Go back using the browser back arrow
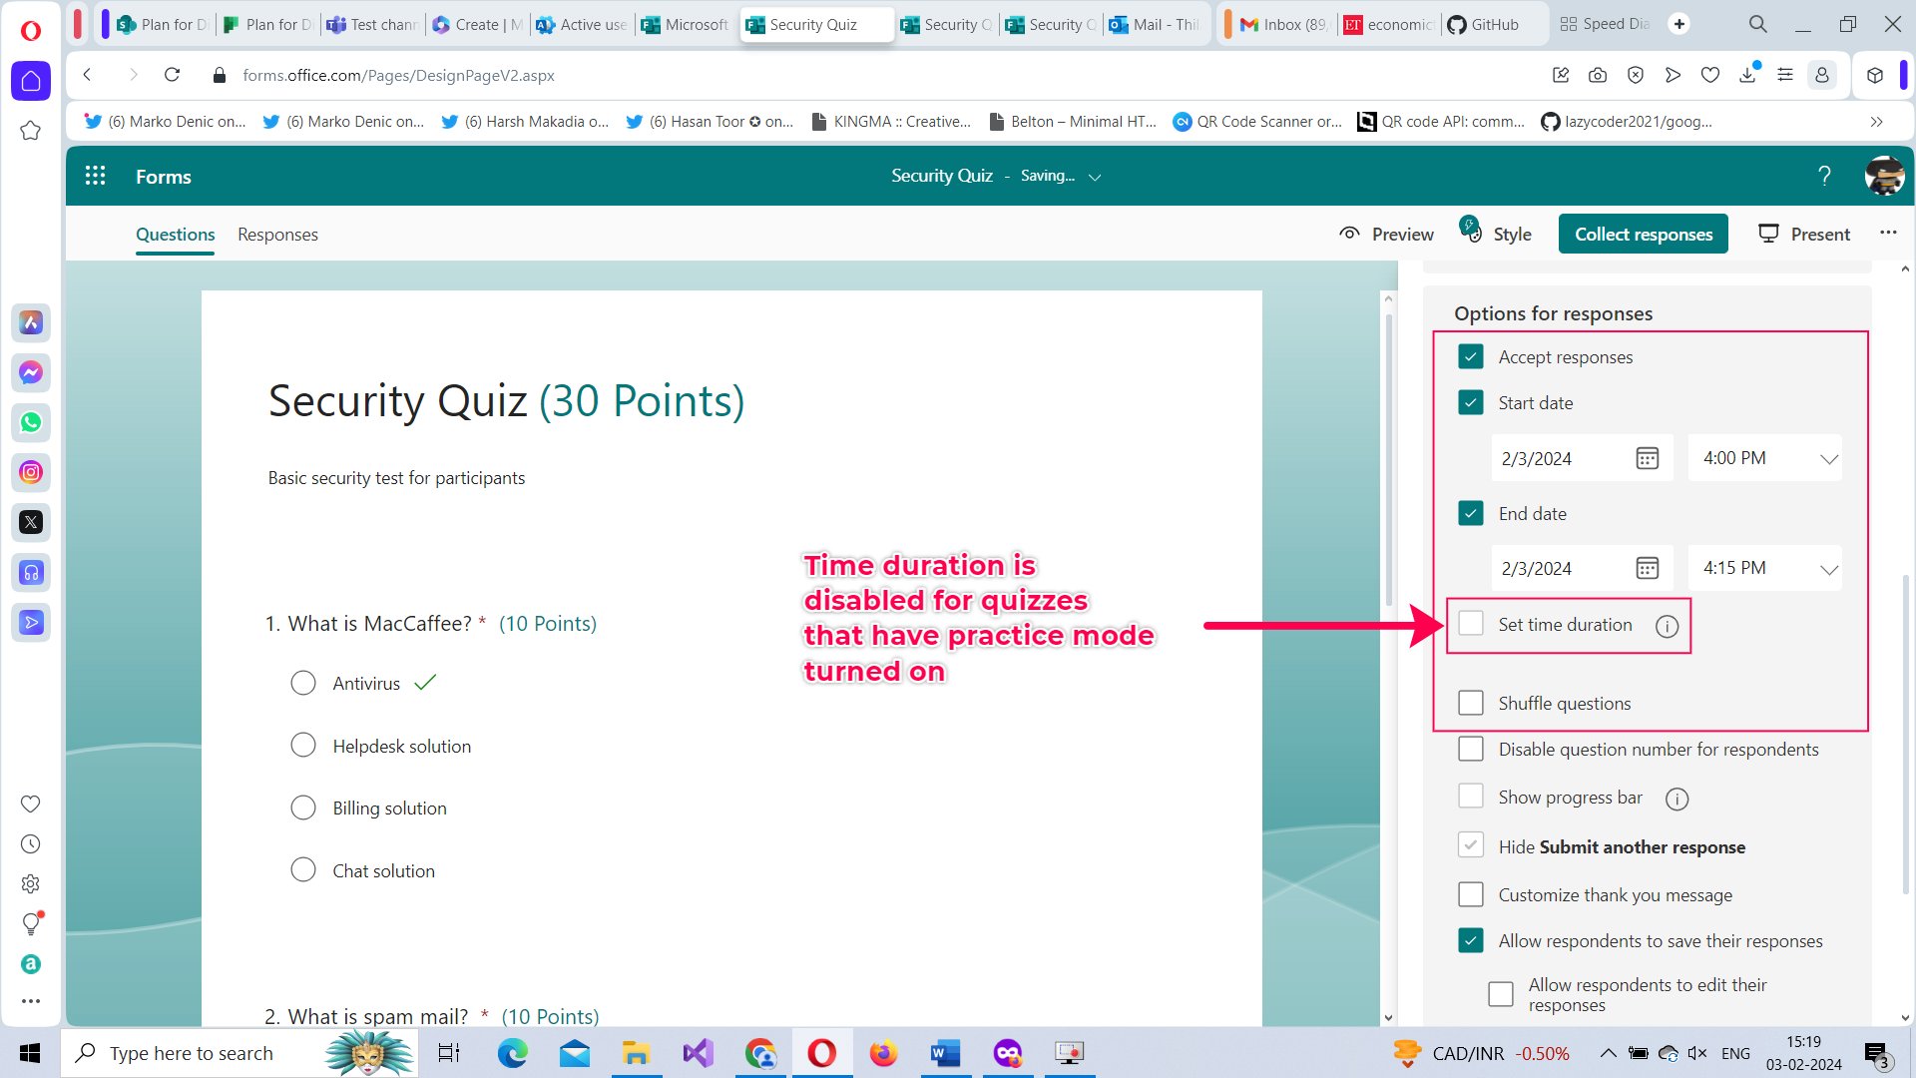This screenshot has height=1078, width=1916. click(88, 75)
